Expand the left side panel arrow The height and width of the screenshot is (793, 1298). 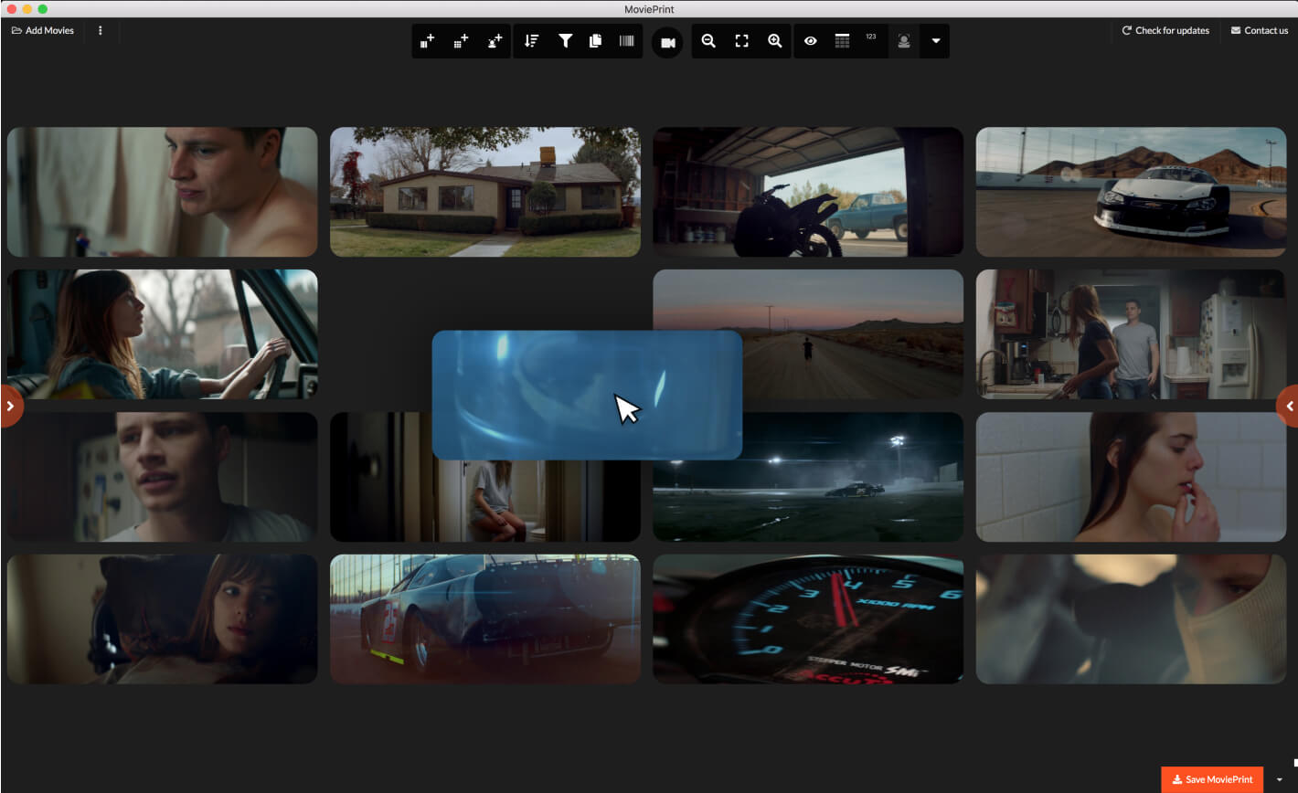tap(11, 406)
